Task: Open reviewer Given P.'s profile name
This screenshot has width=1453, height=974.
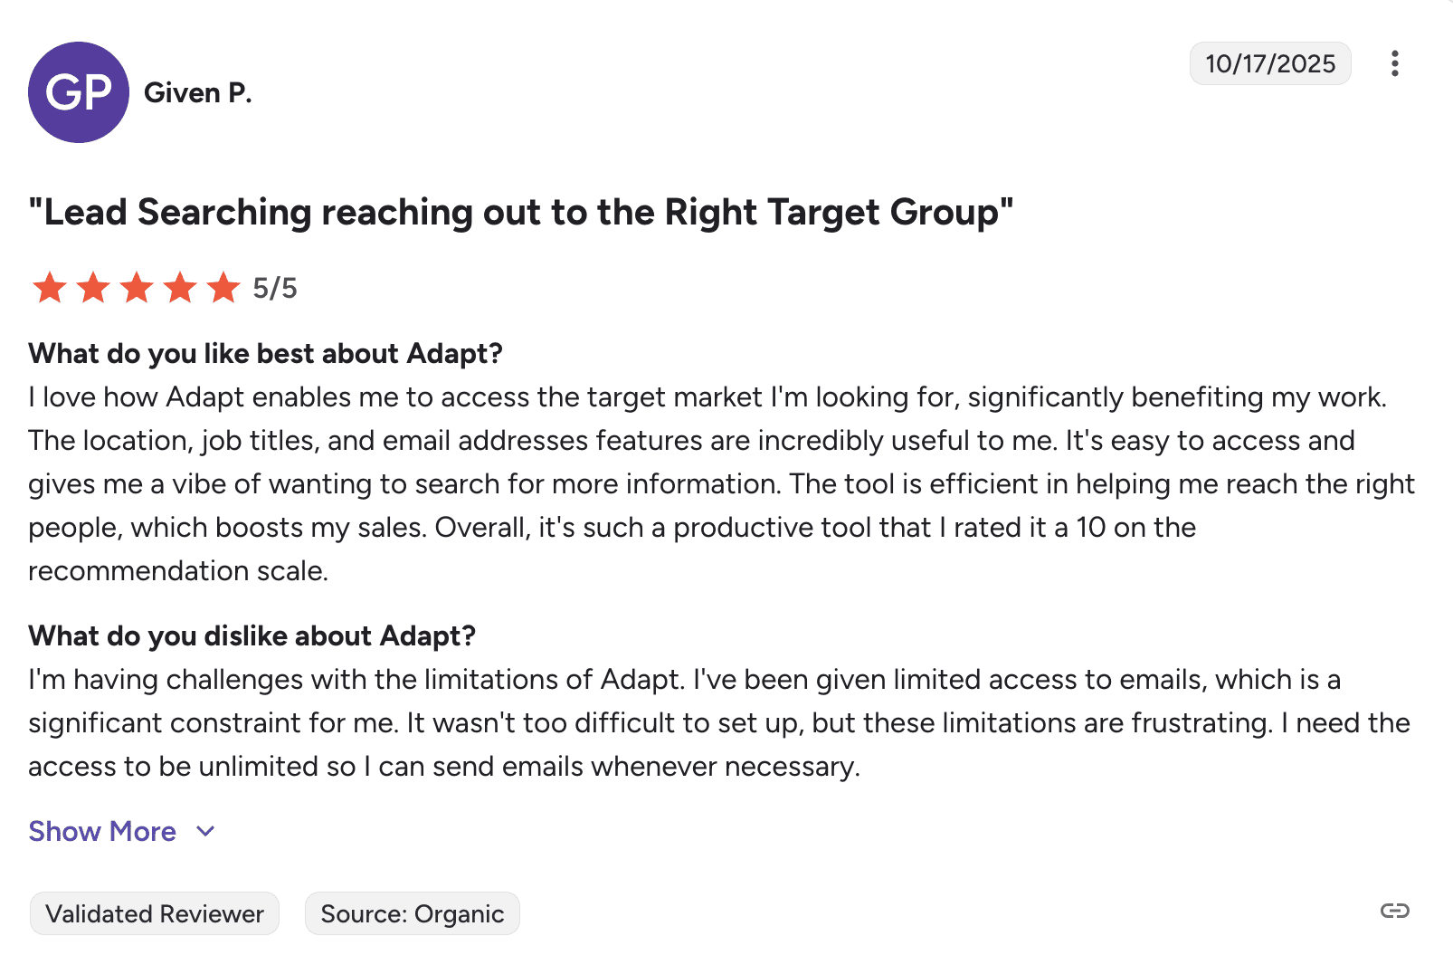Action: pyautogui.click(x=198, y=92)
